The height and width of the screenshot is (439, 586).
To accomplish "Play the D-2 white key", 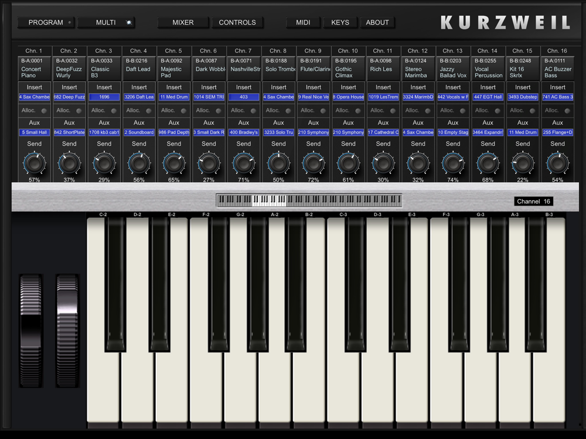I will [x=138, y=388].
